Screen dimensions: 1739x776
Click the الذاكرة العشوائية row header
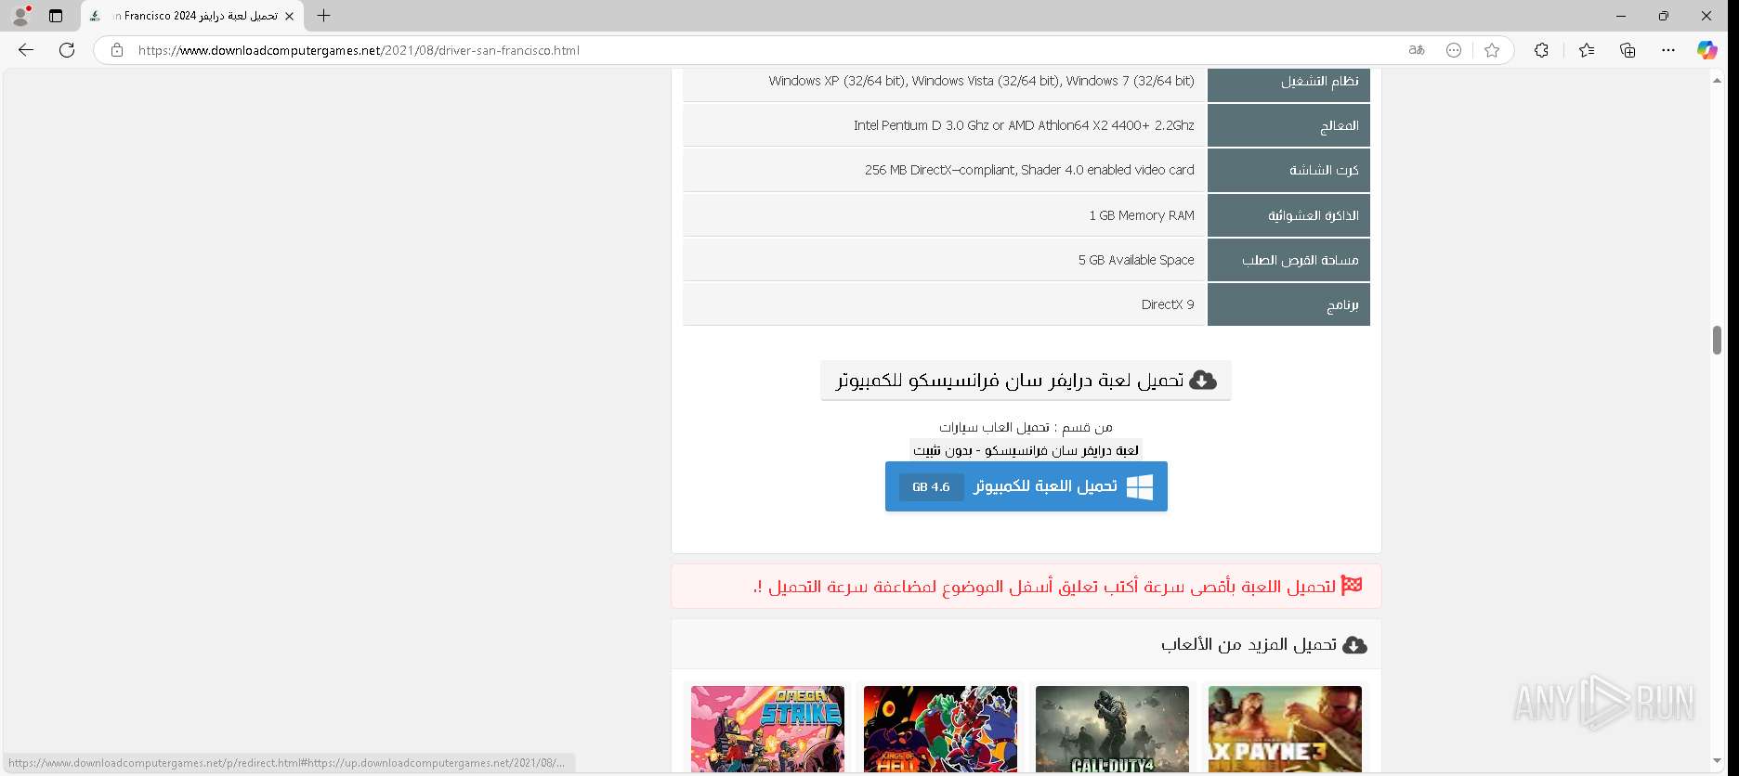[1288, 215]
